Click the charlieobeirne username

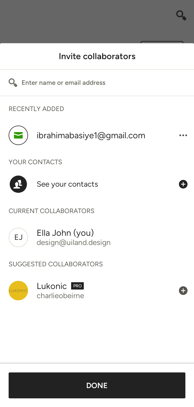tap(60, 296)
